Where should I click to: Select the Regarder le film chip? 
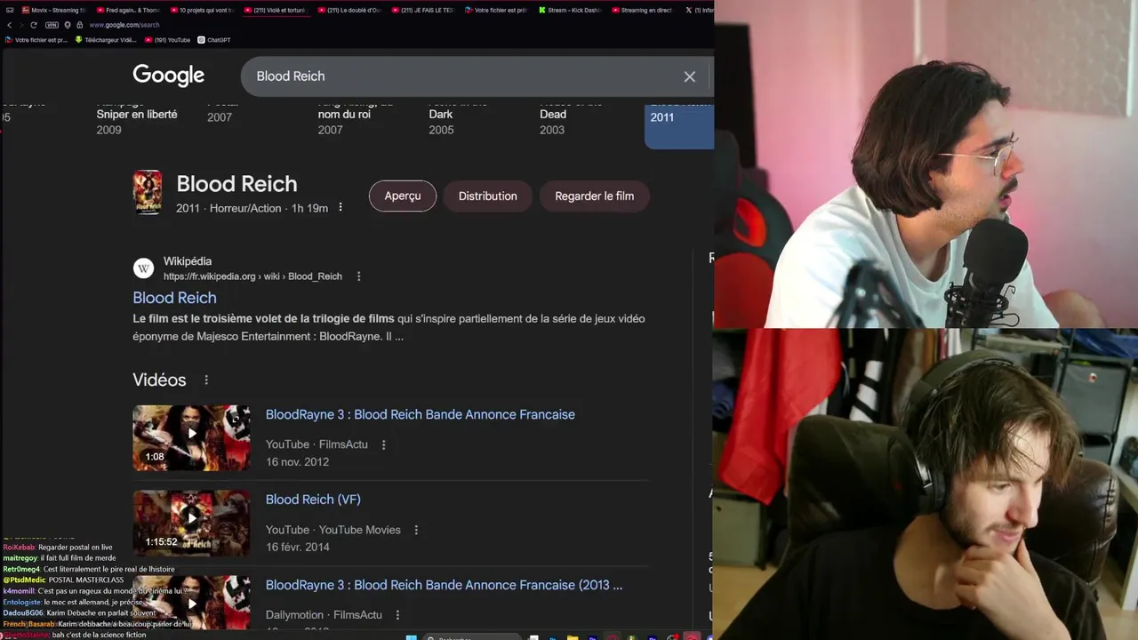594,196
